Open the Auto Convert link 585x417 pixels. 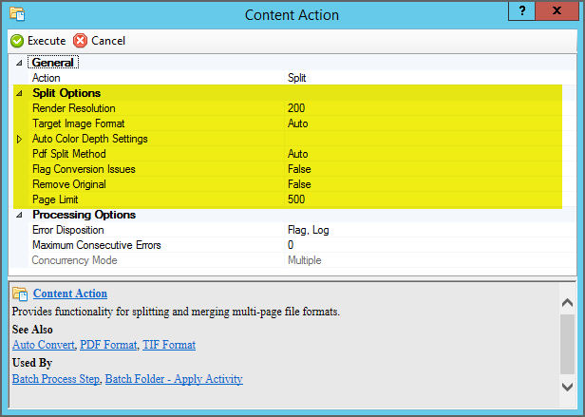click(x=44, y=345)
